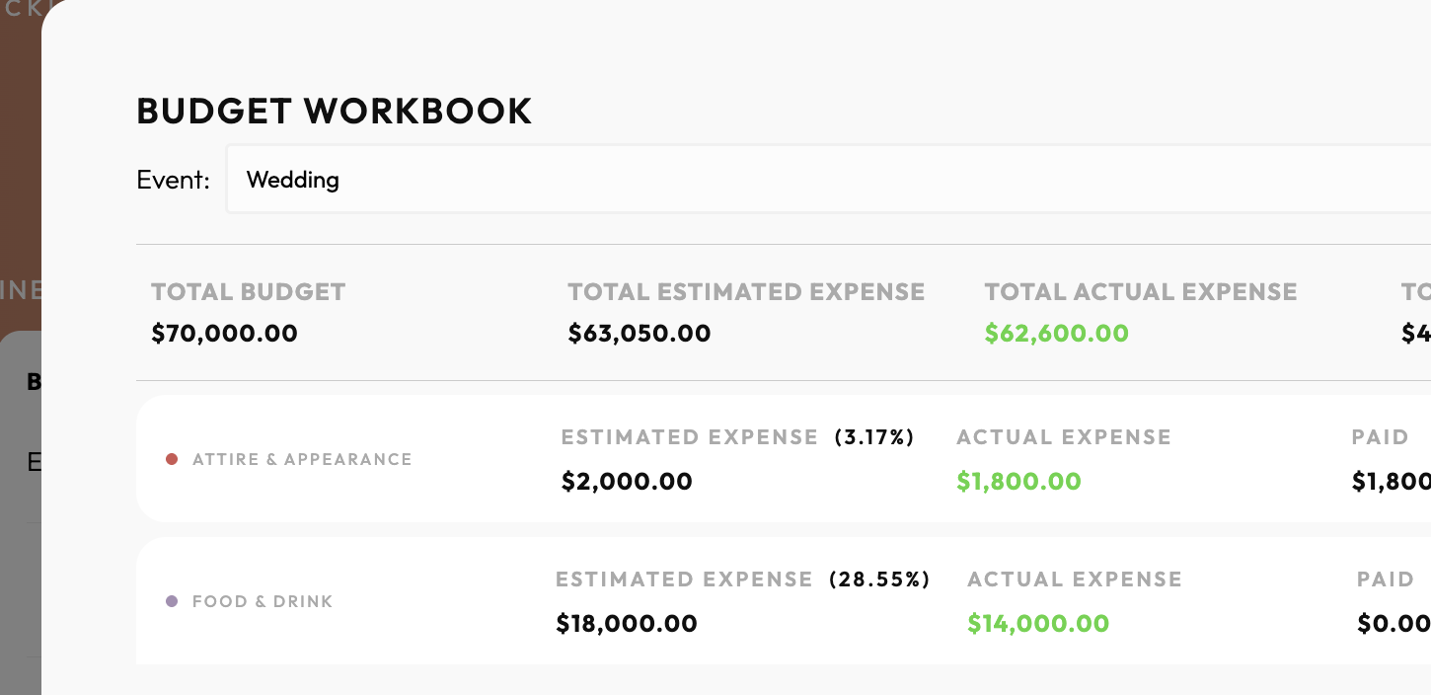Click Attire actual expense $1,800.00
1431x695 pixels.
coord(1019,482)
